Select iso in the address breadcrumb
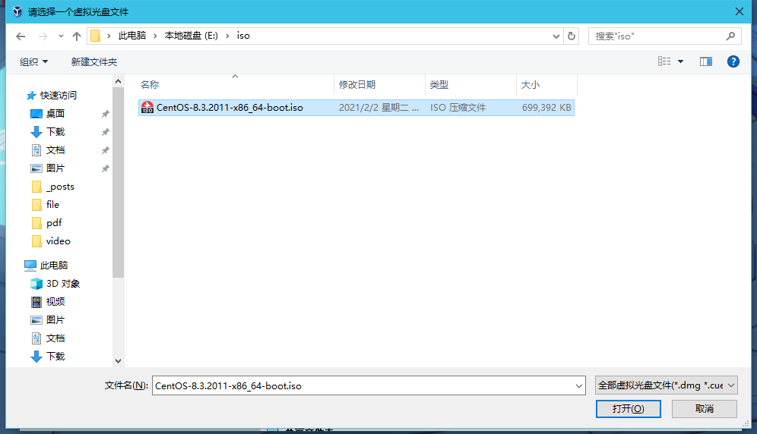The width and height of the screenshot is (757, 434). pos(243,36)
